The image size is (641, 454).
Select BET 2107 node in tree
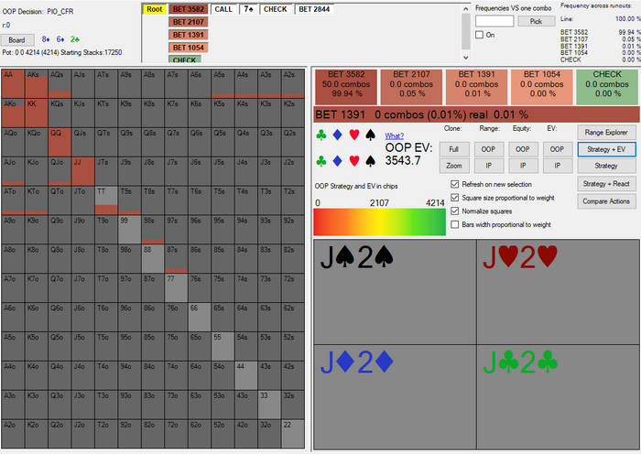pos(189,22)
